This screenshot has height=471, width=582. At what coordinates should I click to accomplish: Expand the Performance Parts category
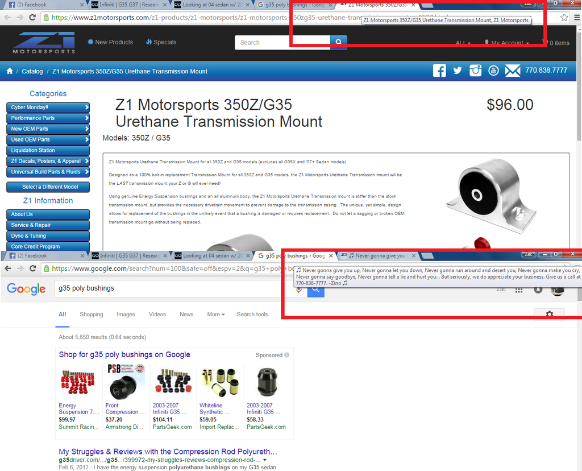coord(48,118)
